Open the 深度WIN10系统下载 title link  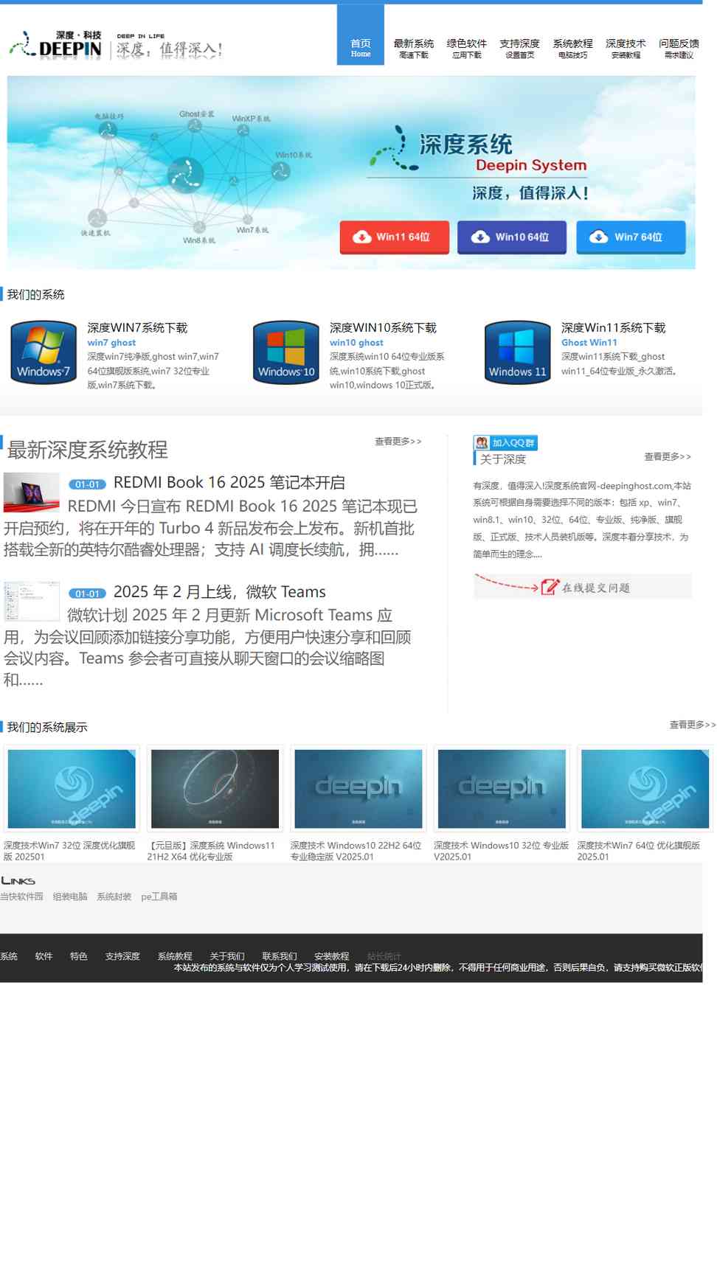point(383,328)
